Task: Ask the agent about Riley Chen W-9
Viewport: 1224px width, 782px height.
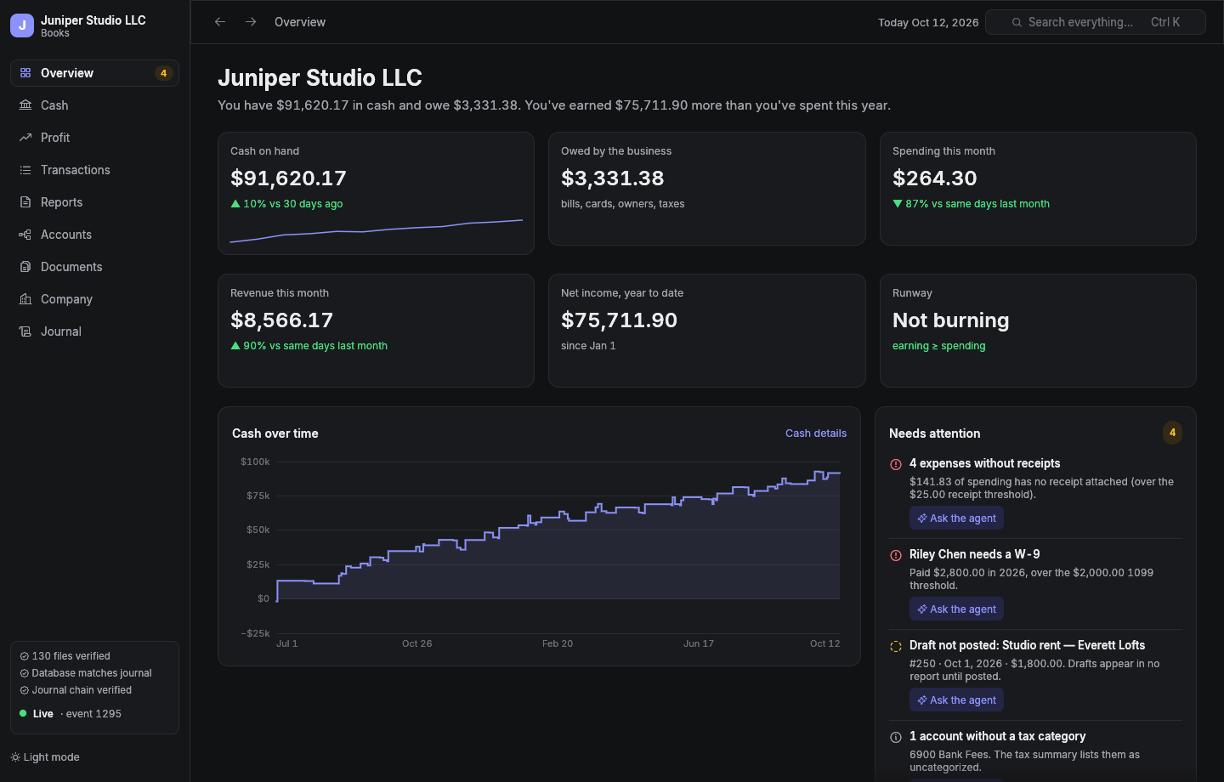Action: pyautogui.click(x=956, y=609)
